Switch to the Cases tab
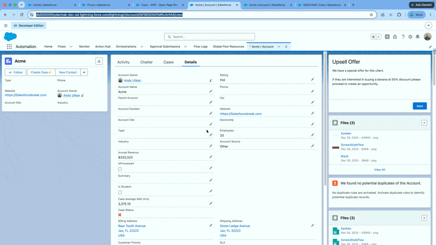Image resolution: width=436 pixels, height=245 pixels. click(x=168, y=62)
